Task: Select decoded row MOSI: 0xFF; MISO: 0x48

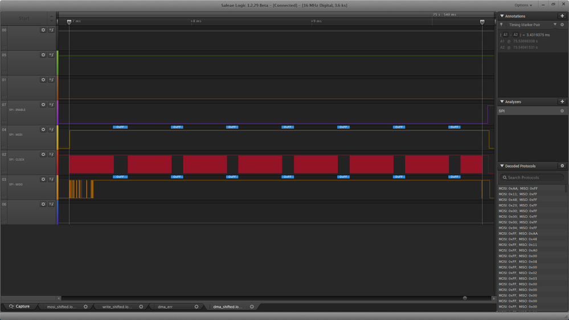Action: [x=531, y=239]
